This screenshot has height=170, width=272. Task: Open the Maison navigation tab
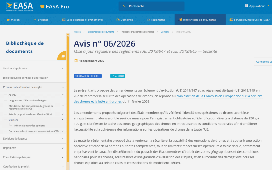point(13,20)
